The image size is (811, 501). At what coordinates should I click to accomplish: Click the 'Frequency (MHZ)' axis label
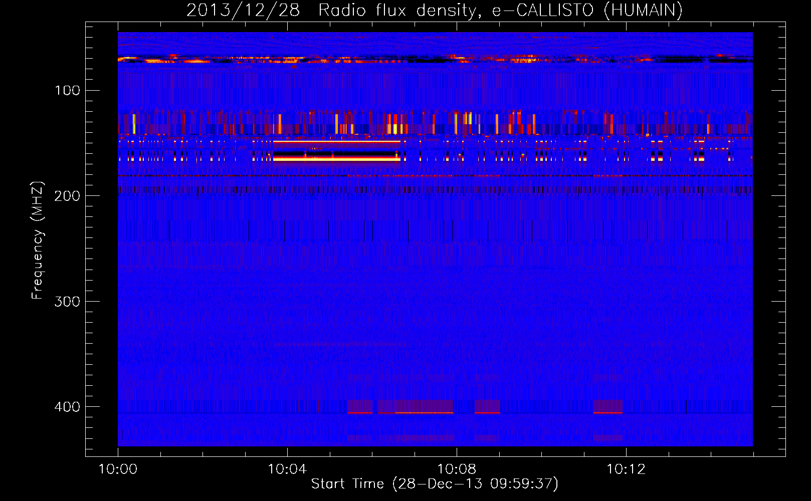click(x=37, y=240)
